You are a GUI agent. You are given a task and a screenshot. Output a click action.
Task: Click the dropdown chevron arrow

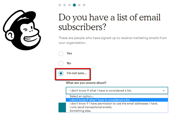(x=164, y=90)
